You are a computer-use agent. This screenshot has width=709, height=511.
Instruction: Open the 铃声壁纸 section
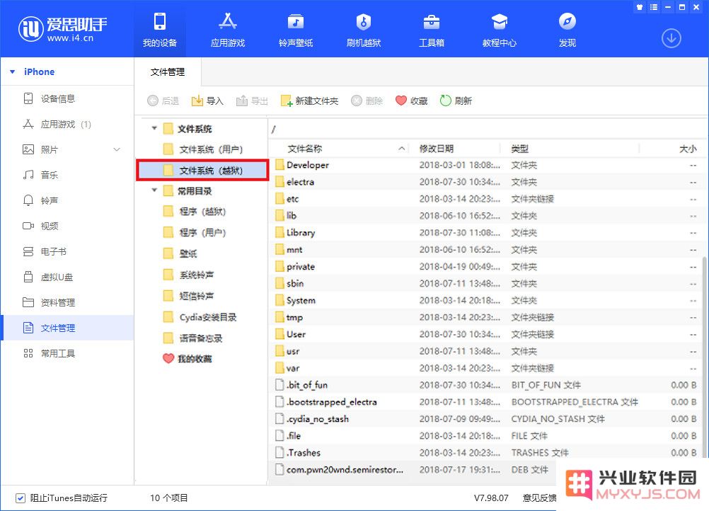(x=295, y=30)
